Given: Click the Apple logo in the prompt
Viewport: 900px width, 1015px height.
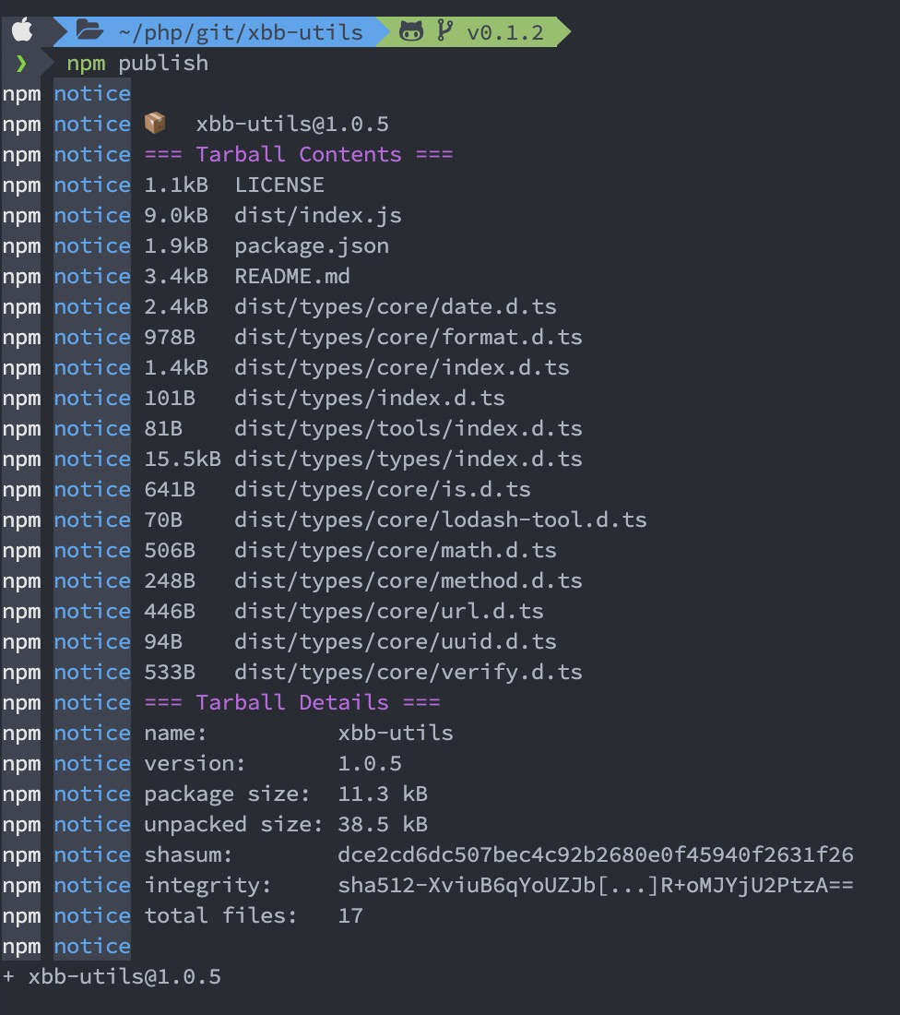Looking at the screenshot, I should coord(22,31).
